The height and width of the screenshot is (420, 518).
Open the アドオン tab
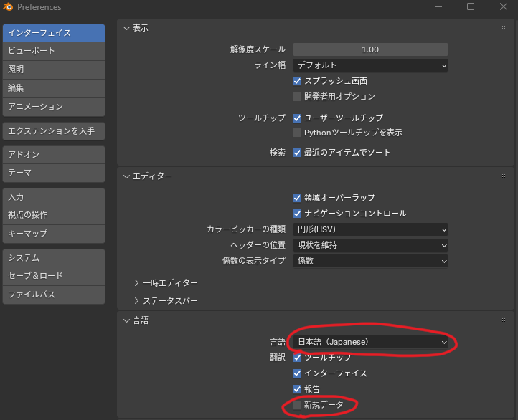pos(54,155)
